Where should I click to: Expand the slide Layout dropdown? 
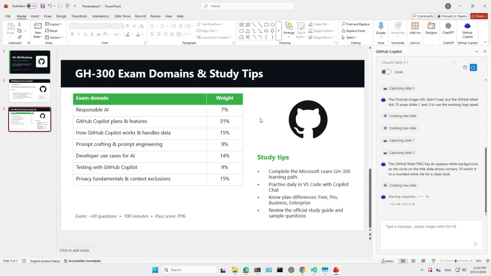coord(54,24)
